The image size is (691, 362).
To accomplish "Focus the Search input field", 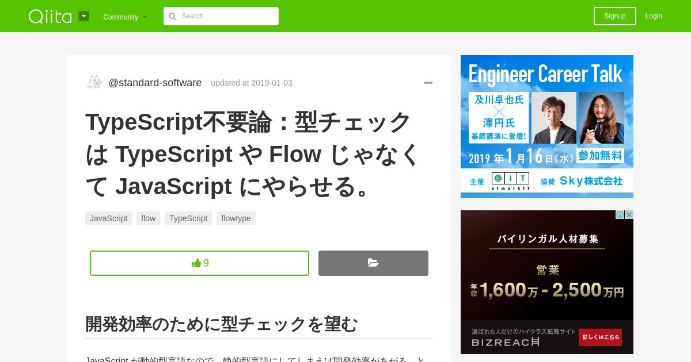I will coord(221,16).
